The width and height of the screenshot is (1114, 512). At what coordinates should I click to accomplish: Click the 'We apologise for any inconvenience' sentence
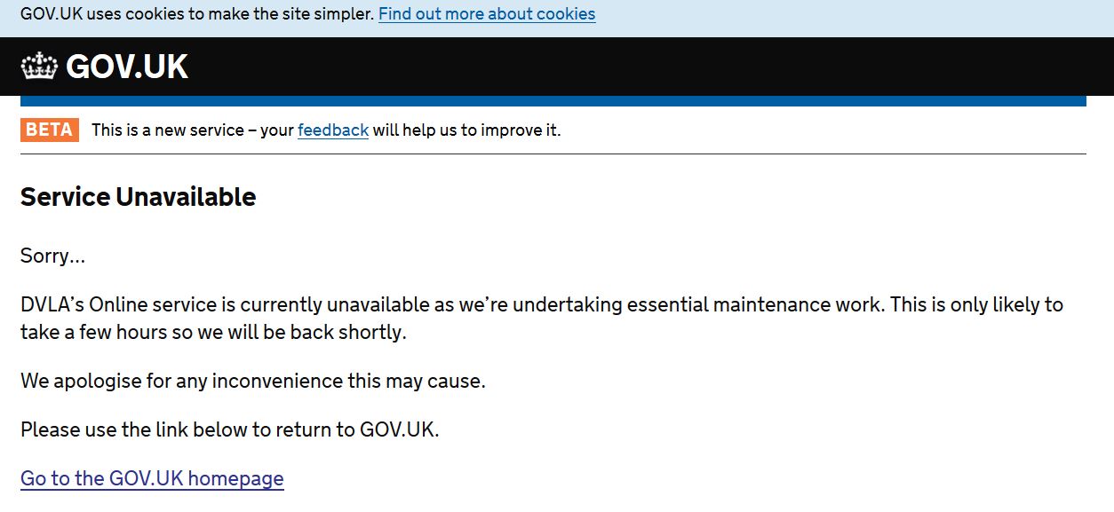pyautogui.click(x=253, y=382)
